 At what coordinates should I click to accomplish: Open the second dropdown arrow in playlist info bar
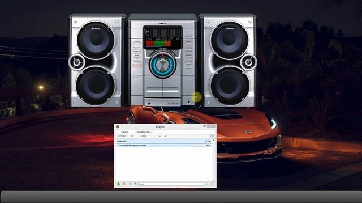point(165,136)
